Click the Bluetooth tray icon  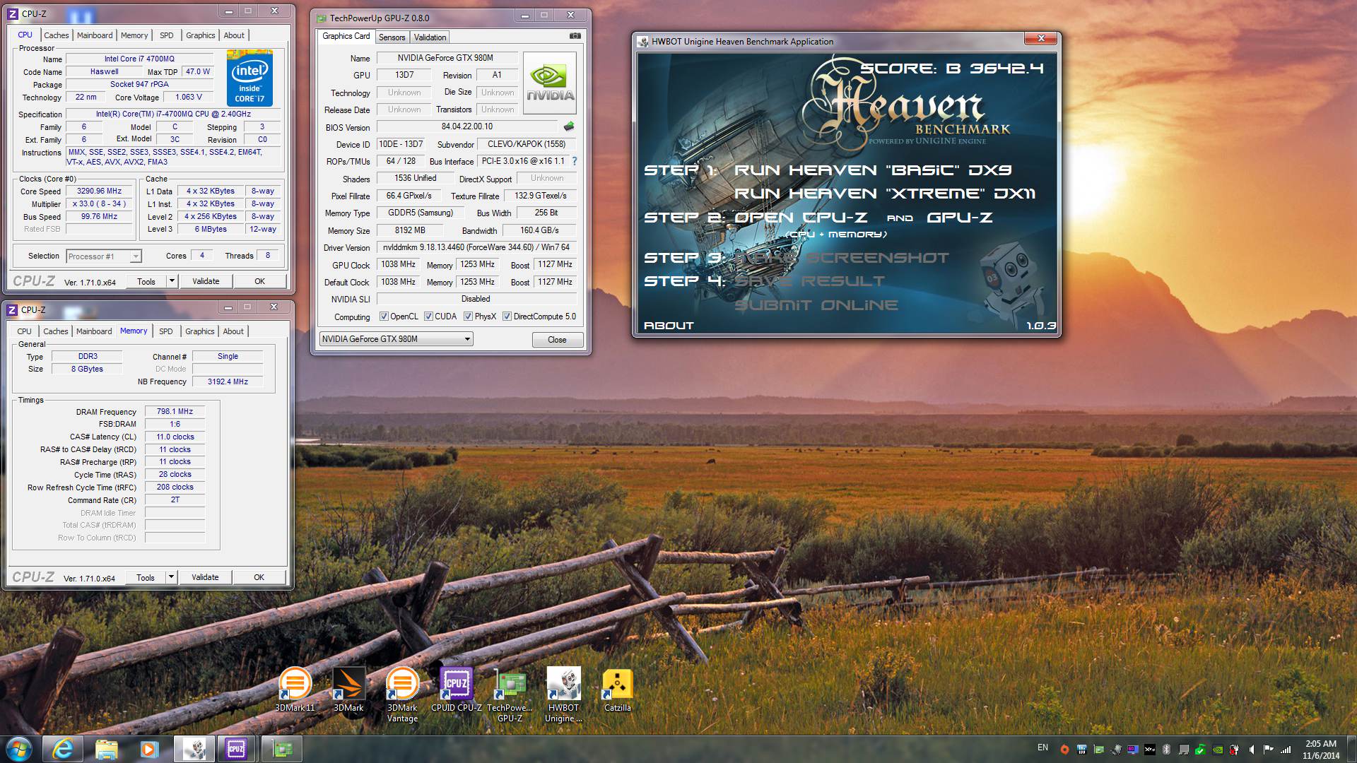click(x=1166, y=749)
